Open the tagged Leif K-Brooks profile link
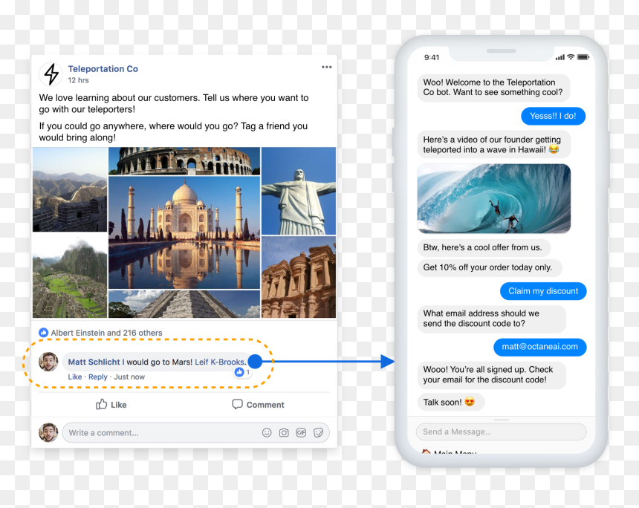Image resolution: width=639 pixels, height=508 pixels. coord(220,362)
